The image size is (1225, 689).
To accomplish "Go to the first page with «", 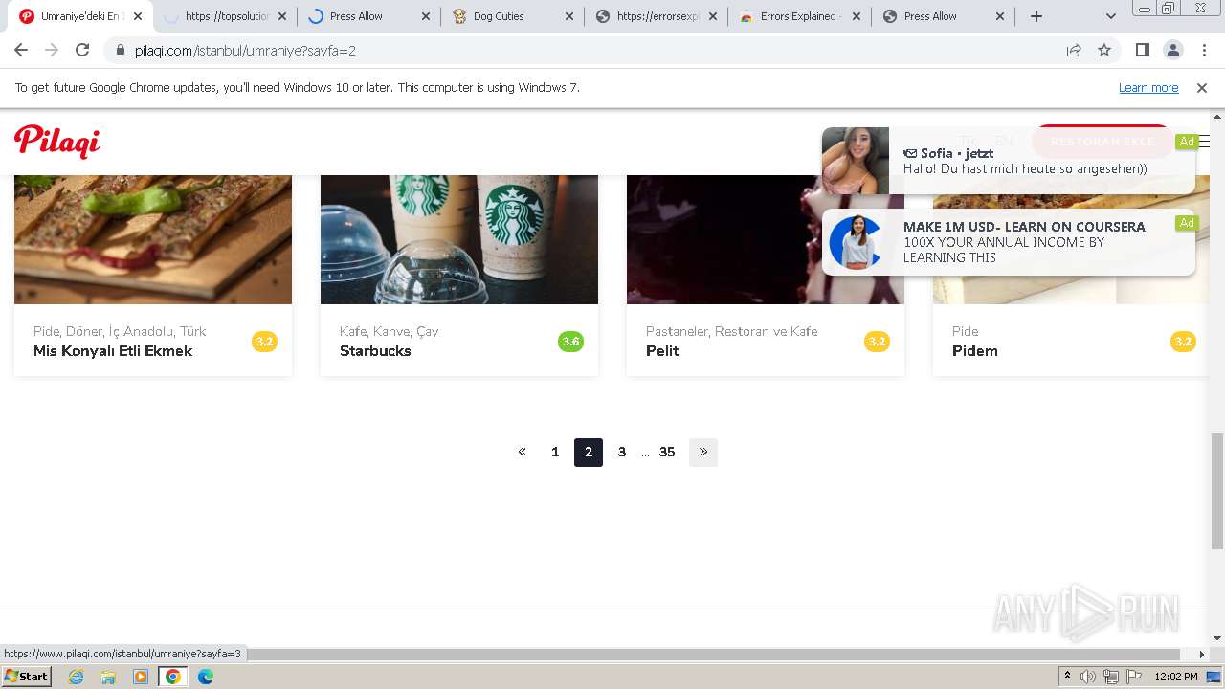I will (522, 452).
